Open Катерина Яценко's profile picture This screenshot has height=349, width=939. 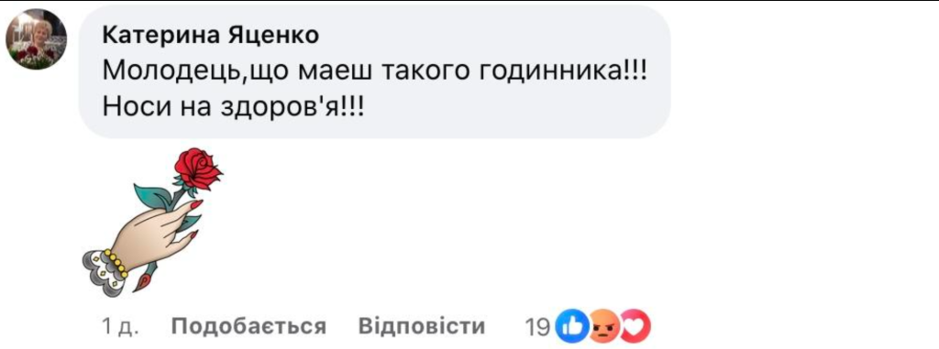click(x=36, y=39)
